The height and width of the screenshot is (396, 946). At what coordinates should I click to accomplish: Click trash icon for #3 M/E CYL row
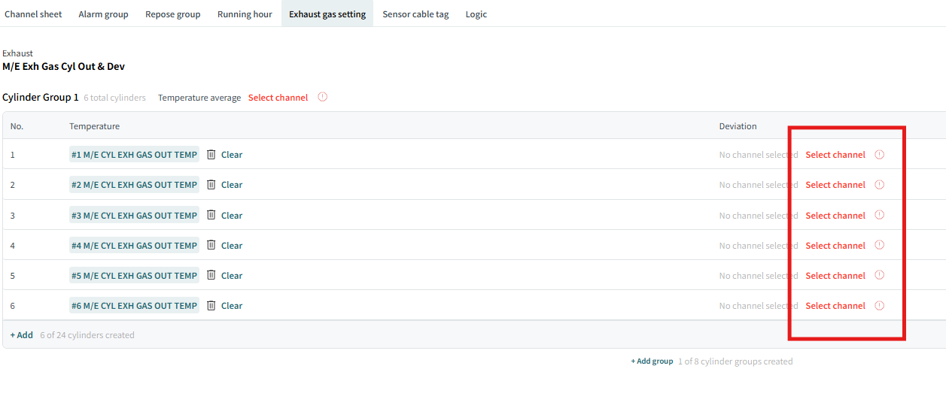(211, 216)
